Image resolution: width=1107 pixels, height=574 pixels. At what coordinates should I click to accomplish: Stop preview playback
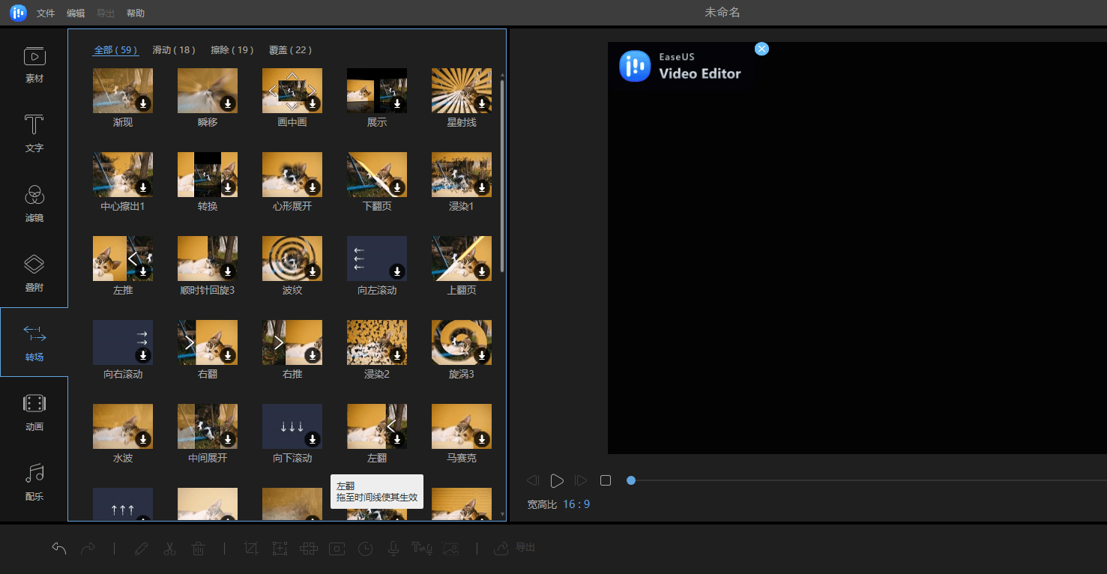[x=606, y=480]
